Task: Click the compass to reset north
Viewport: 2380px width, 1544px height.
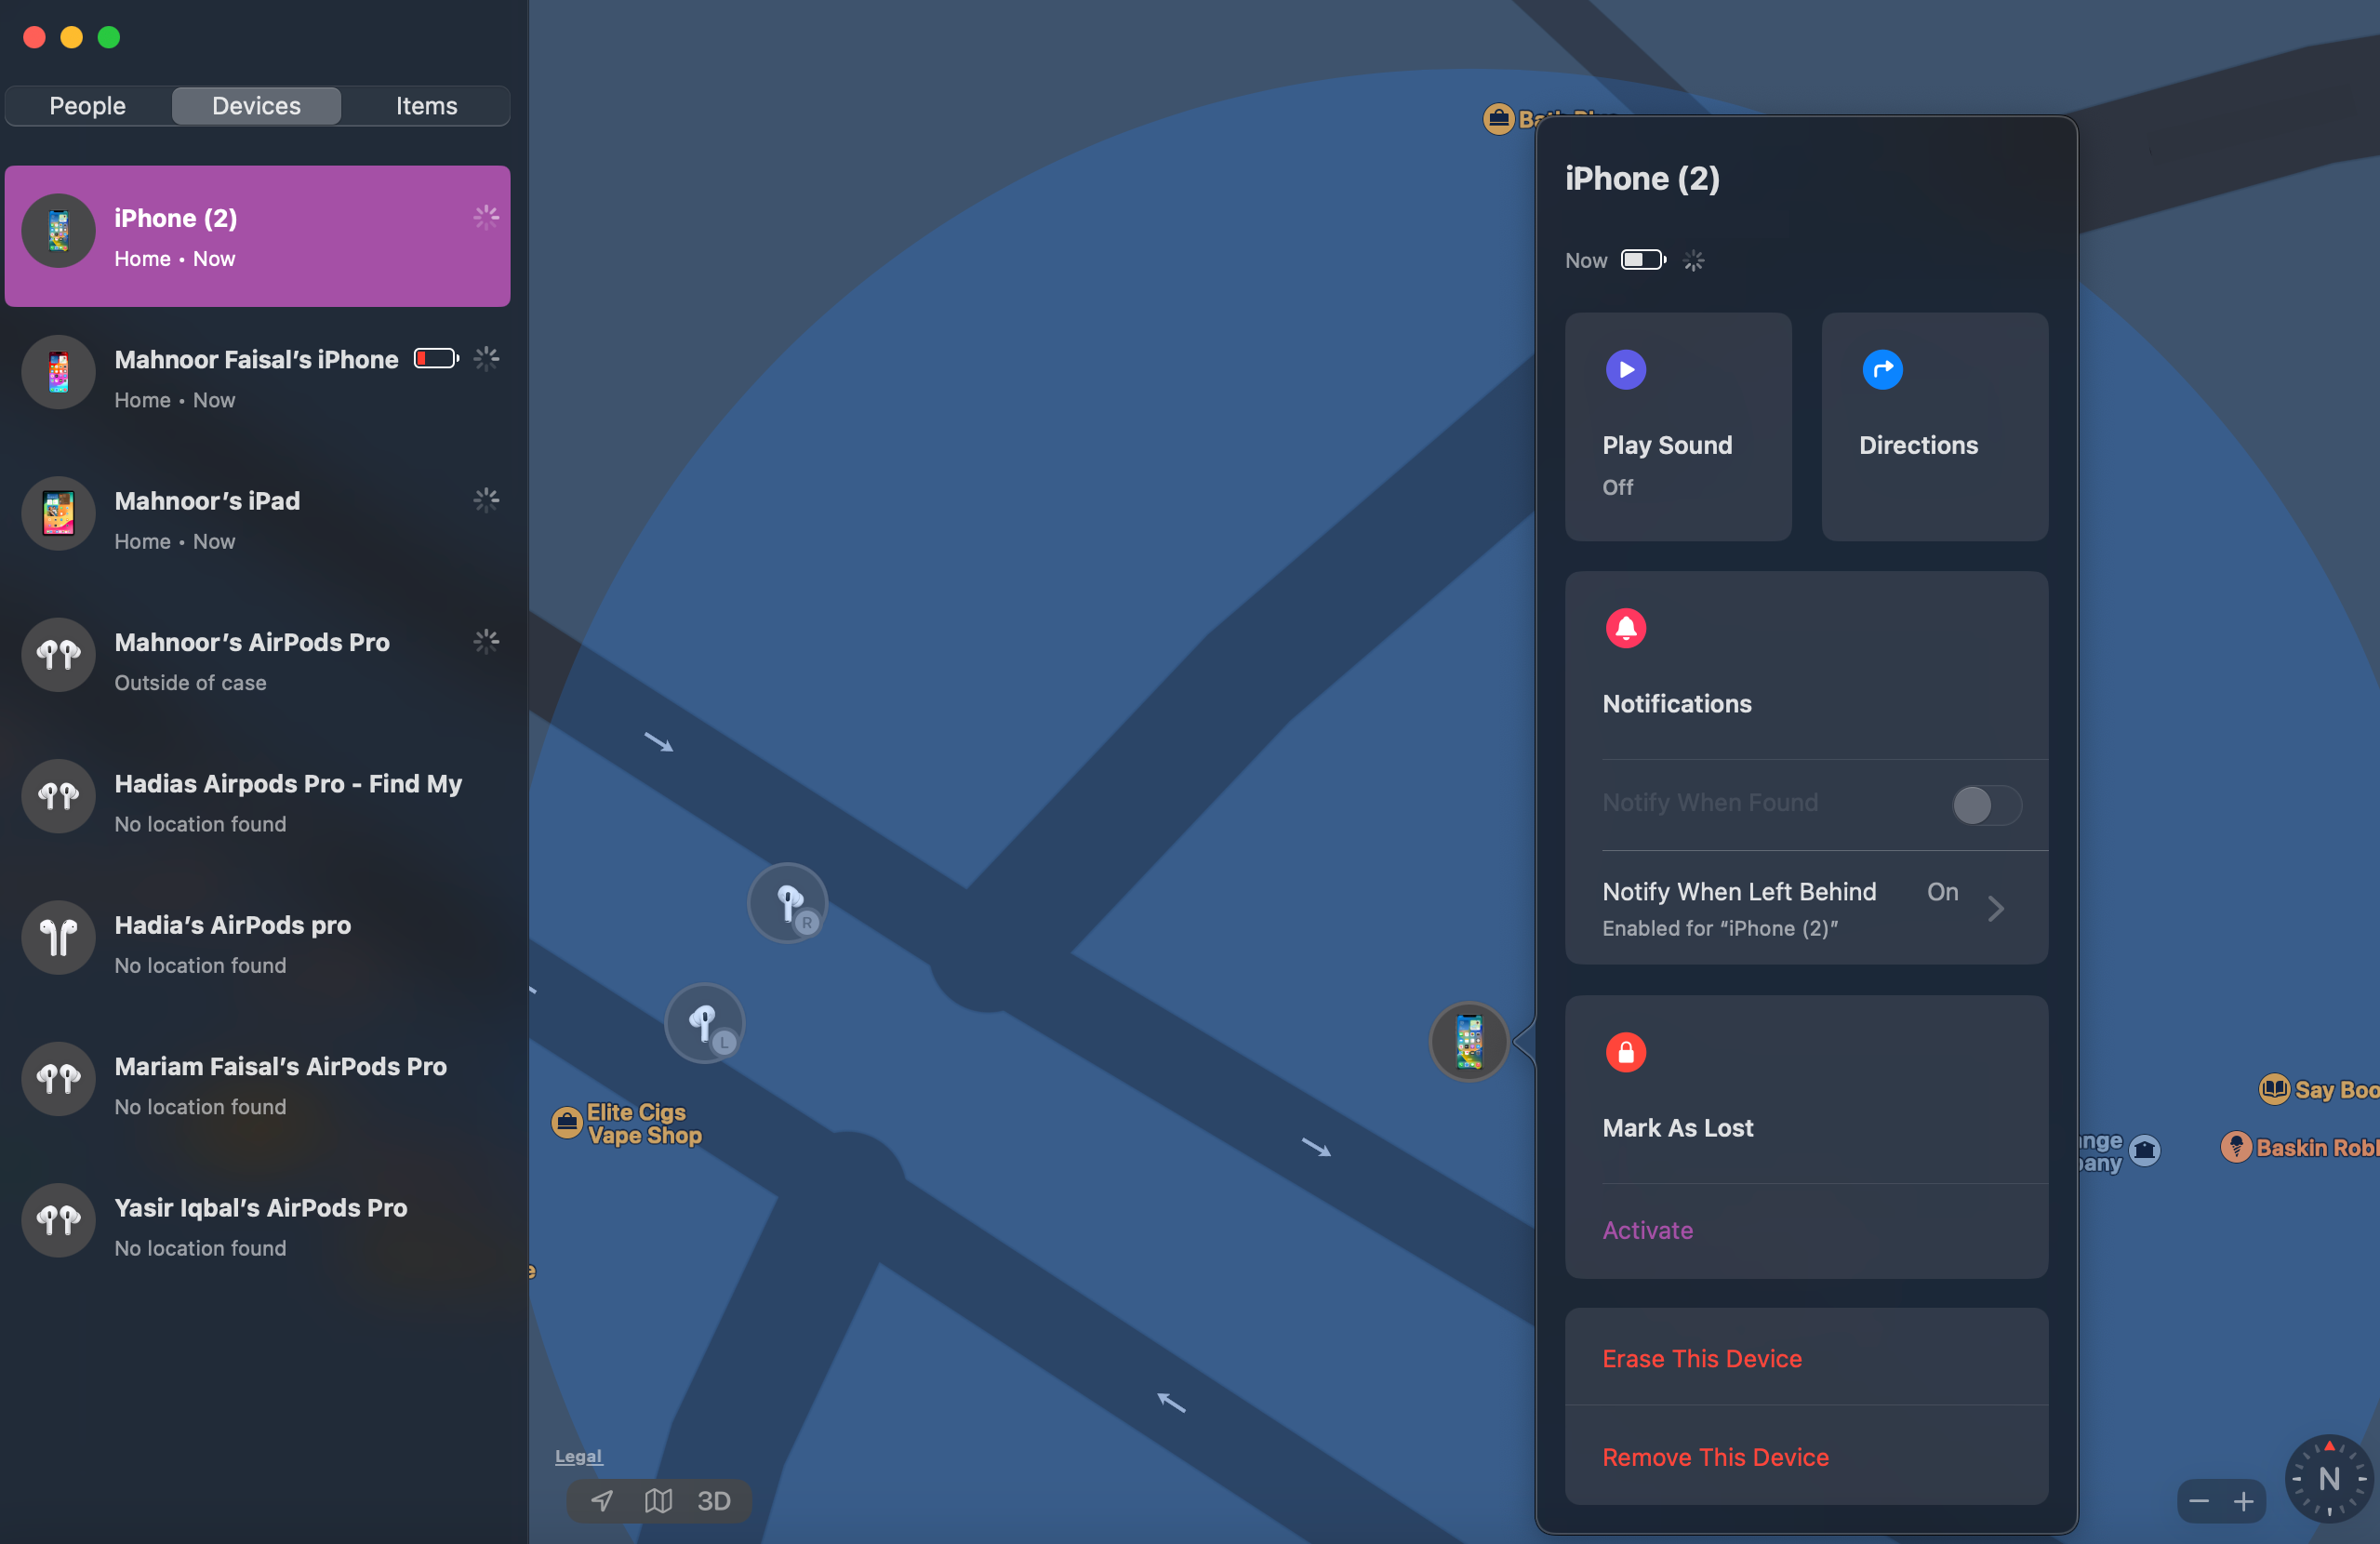Action: pos(2329,1478)
